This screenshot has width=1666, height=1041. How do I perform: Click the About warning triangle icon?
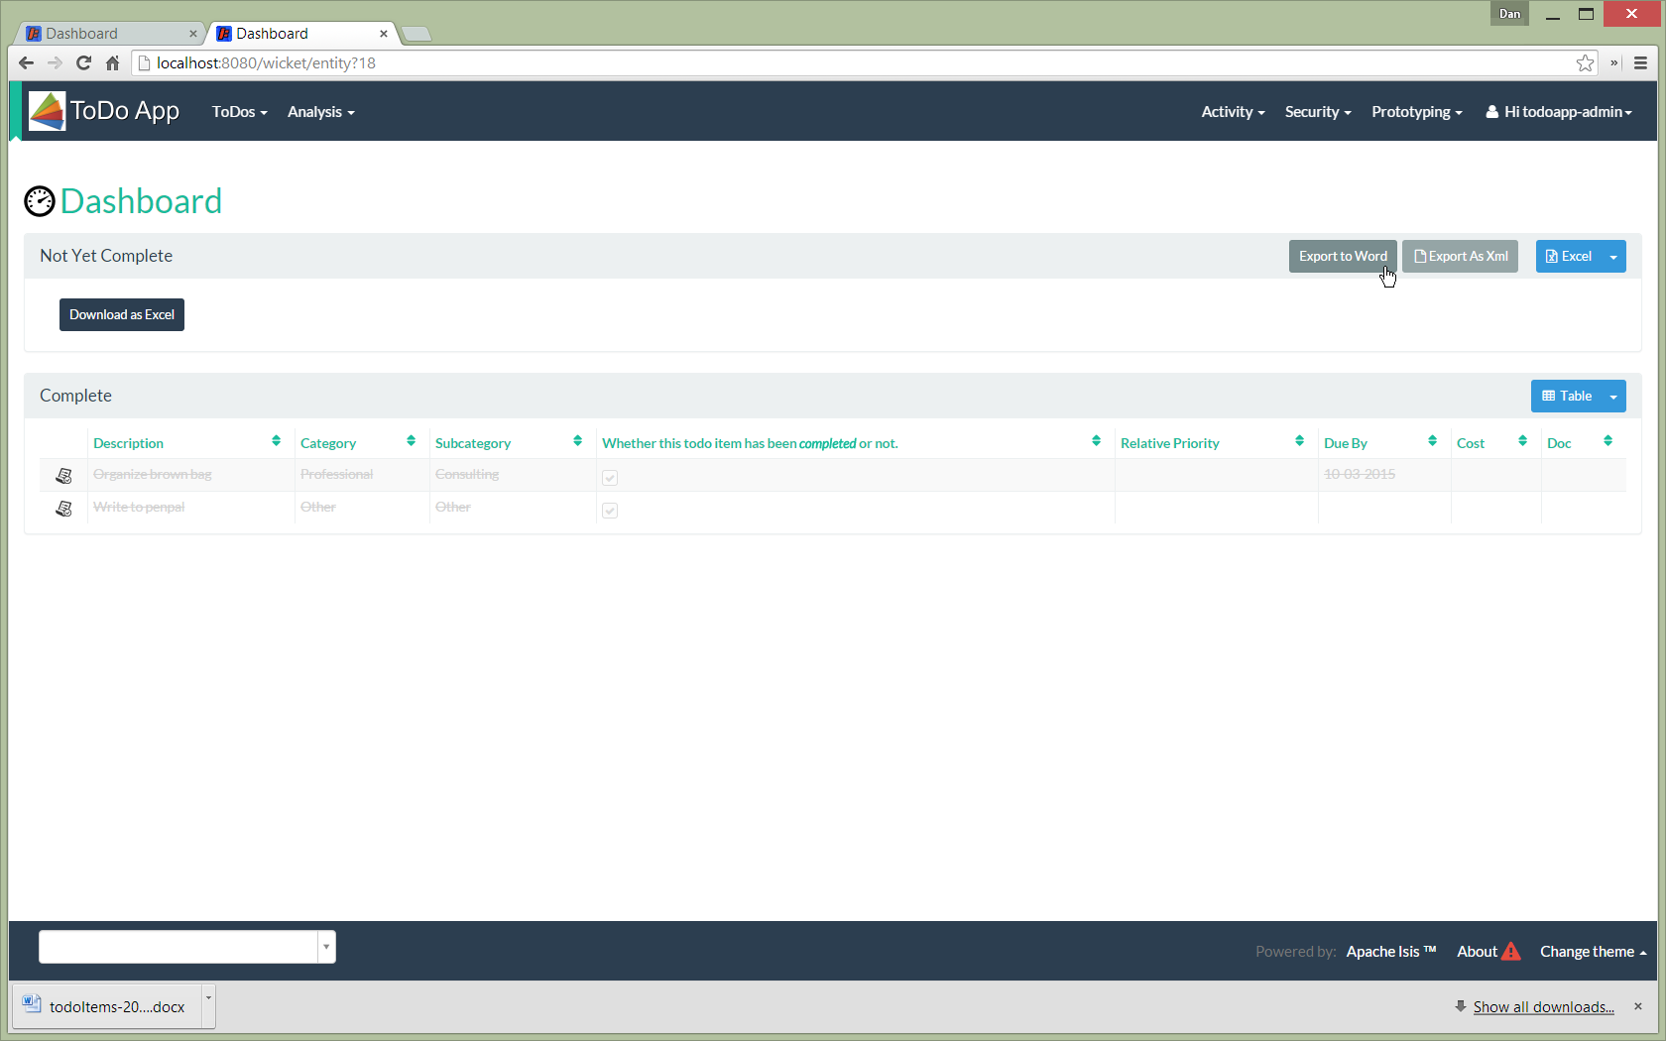click(x=1510, y=952)
